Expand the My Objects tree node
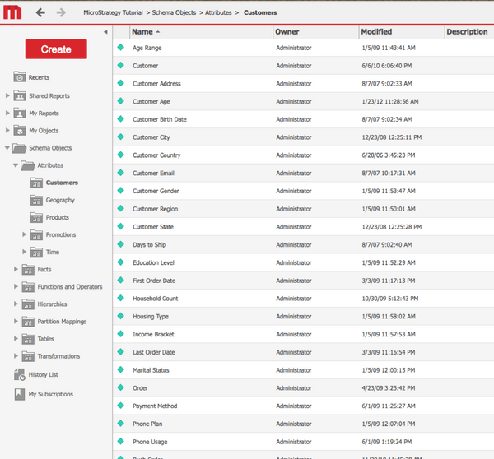The width and height of the screenshot is (494, 459). (x=7, y=130)
